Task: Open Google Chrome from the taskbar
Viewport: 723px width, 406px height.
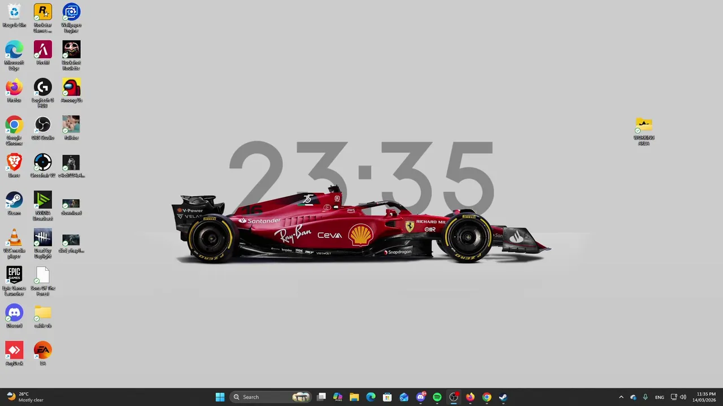Action: (486, 397)
